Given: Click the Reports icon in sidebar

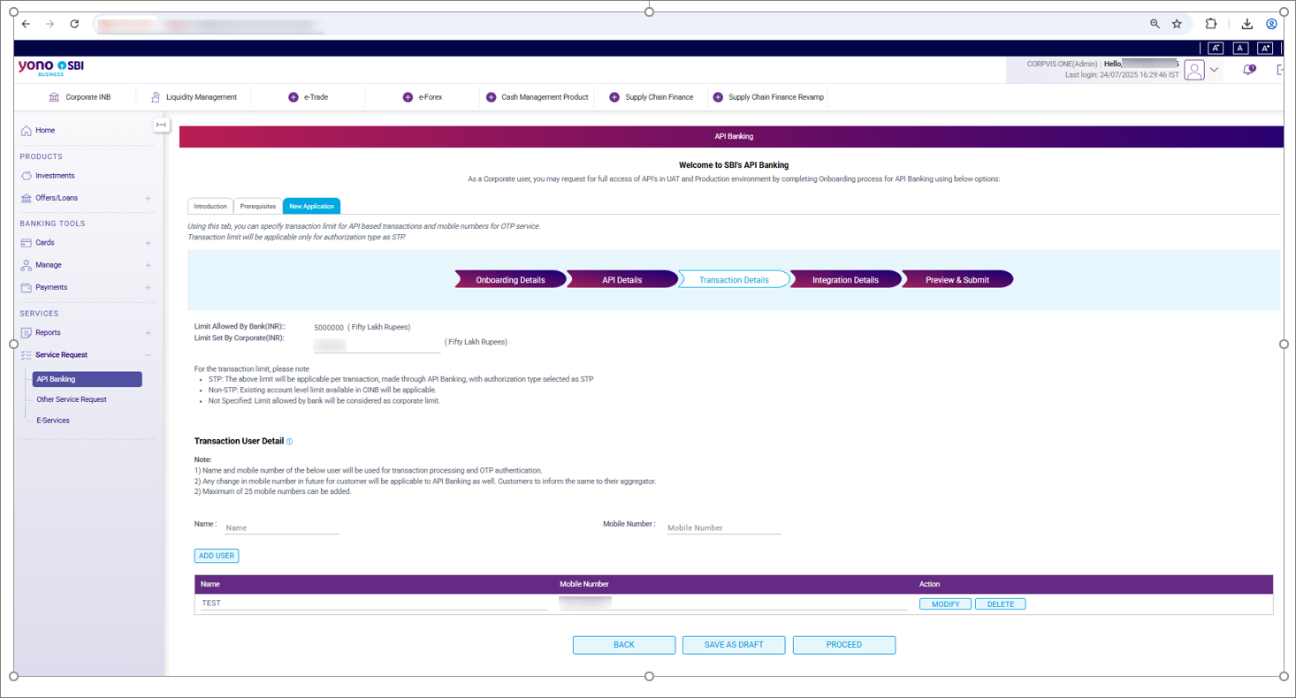Looking at the screenshot, I should tap(27, 333).
